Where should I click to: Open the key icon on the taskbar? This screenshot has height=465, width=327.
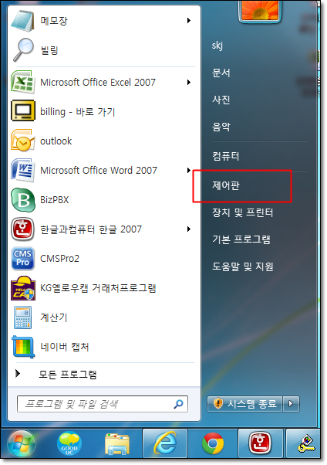306,444
